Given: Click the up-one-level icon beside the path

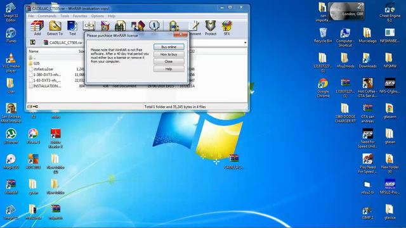Looking at the screenshot, I should [32, 42].
